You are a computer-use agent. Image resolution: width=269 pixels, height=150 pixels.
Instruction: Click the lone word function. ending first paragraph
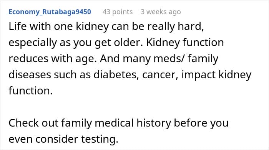pos(30,91)
